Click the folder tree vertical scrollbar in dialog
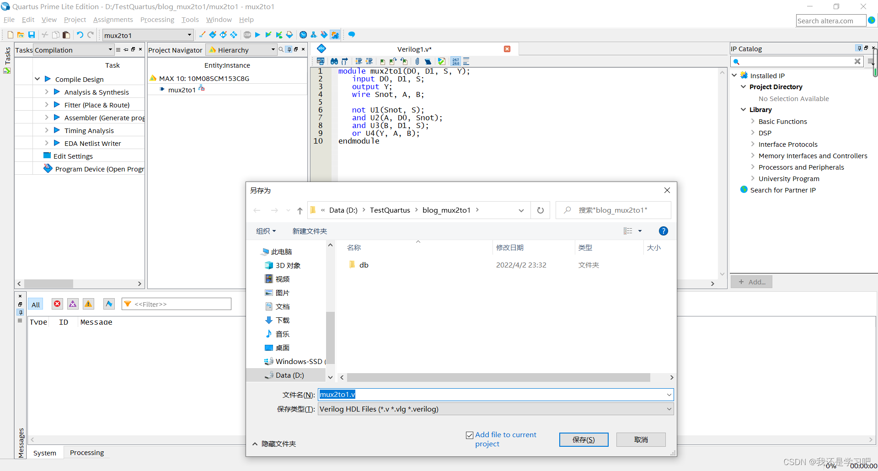This screenshot has width=878, height=471. [330, 338]
